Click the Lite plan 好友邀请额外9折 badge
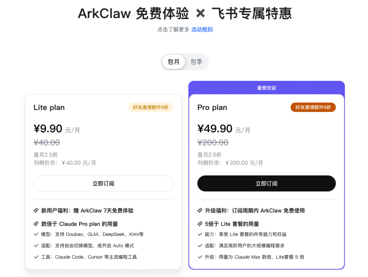Screen dimensions: 368x277 coord(151,107)
